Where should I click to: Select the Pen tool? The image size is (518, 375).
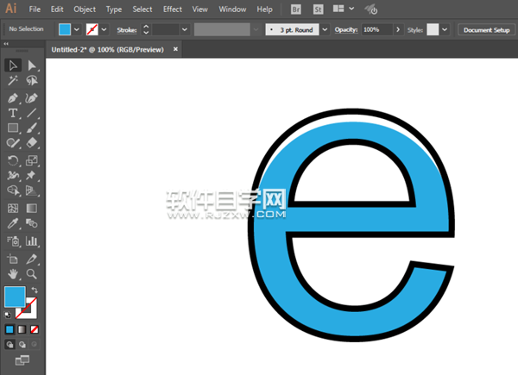[13, 98]
